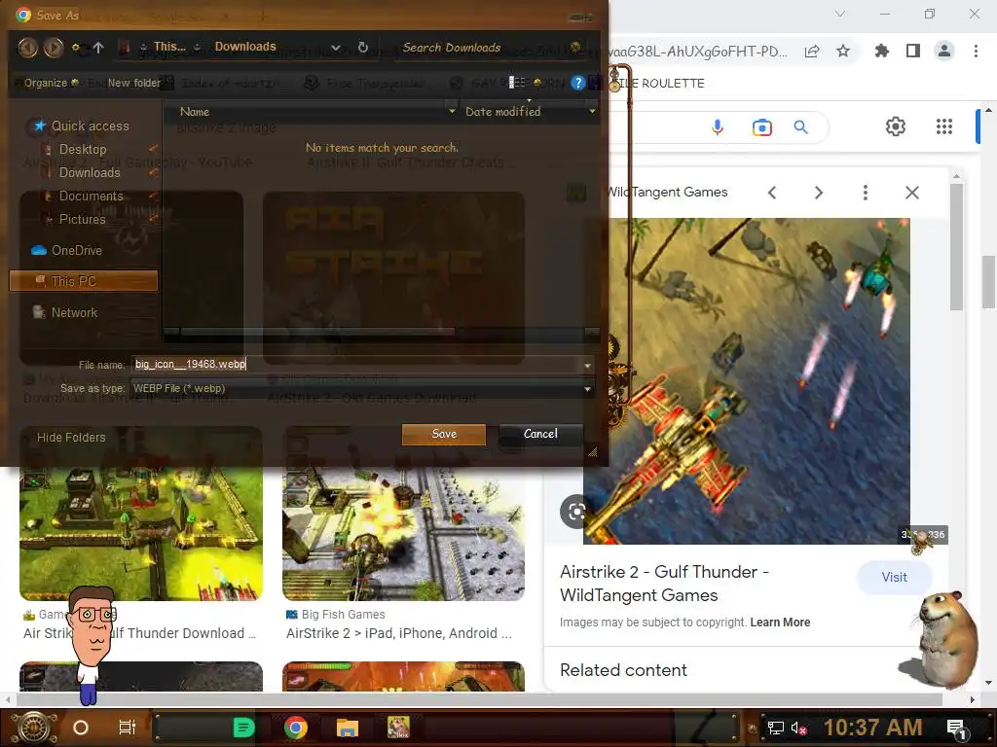This screenshot has height=747, width=997.
Task: Expand the address bar history dropdown
Action: (336, 47)
